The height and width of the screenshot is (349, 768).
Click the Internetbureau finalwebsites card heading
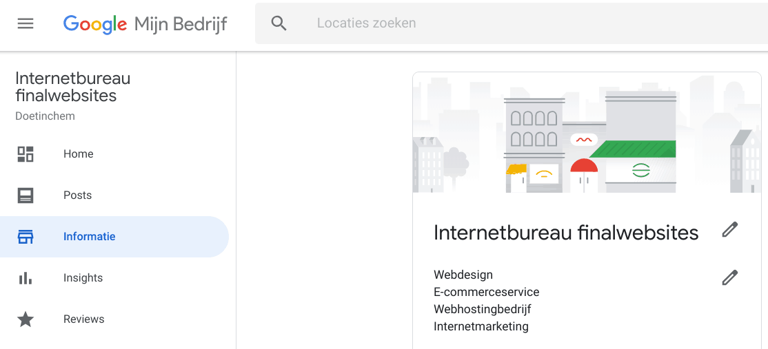566,232
